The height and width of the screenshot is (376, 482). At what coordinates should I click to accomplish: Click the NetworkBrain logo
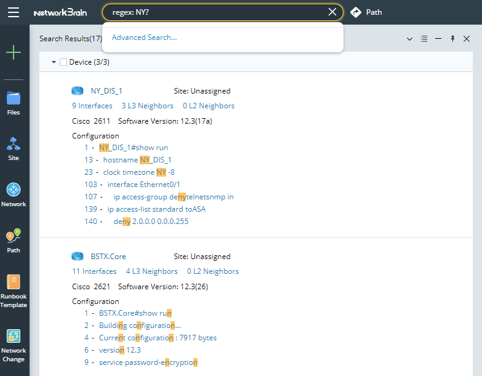pyautogui.click(x=60, y=12)
